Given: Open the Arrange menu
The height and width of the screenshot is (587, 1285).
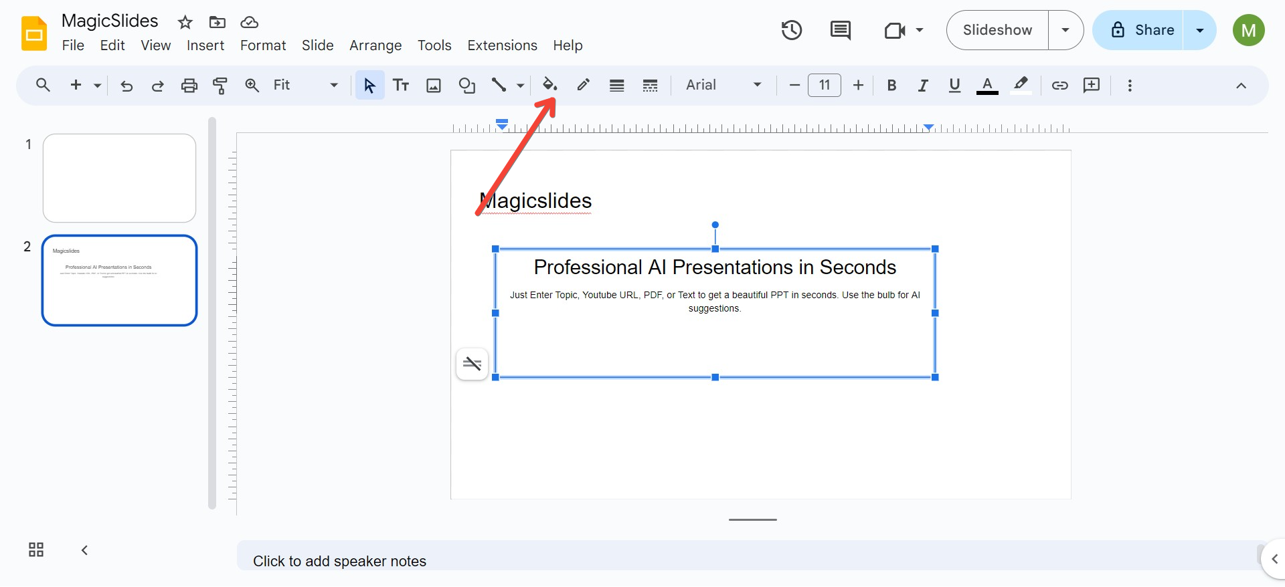Looking at the screenshot, I should click(x=375, y=45).
